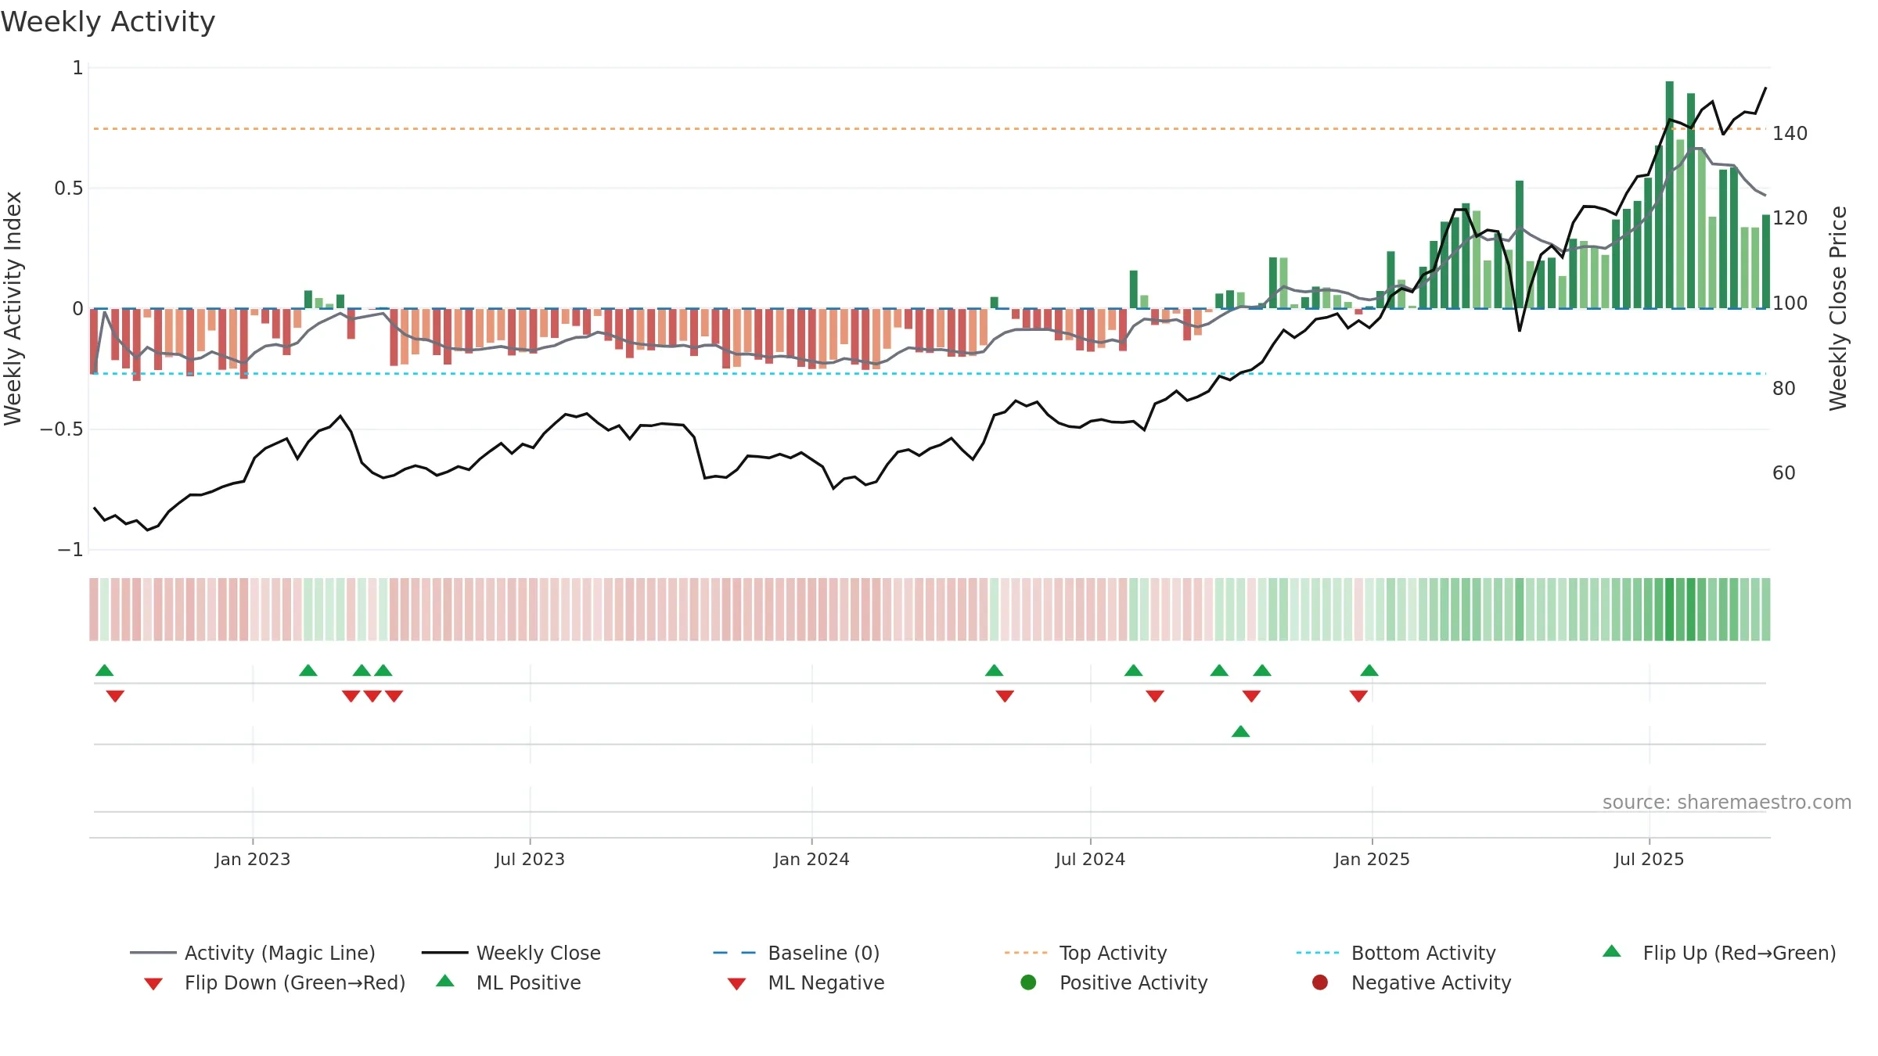Toggle the Top Activity legend entry
Viewport: 1878px width, 1056px height.
click(1085, 953)
